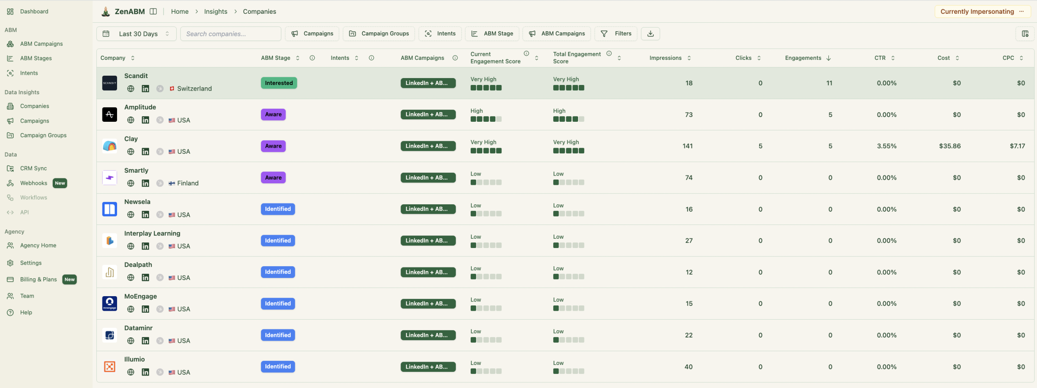Open Illumio's LinkedIn page icon
The height and width of the screenshot is (388, 1037).
[145, 372]
